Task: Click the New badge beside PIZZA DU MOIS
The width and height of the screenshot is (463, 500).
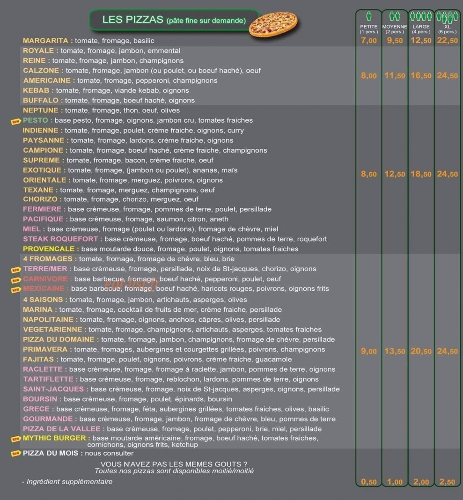Action: (16, 454)
